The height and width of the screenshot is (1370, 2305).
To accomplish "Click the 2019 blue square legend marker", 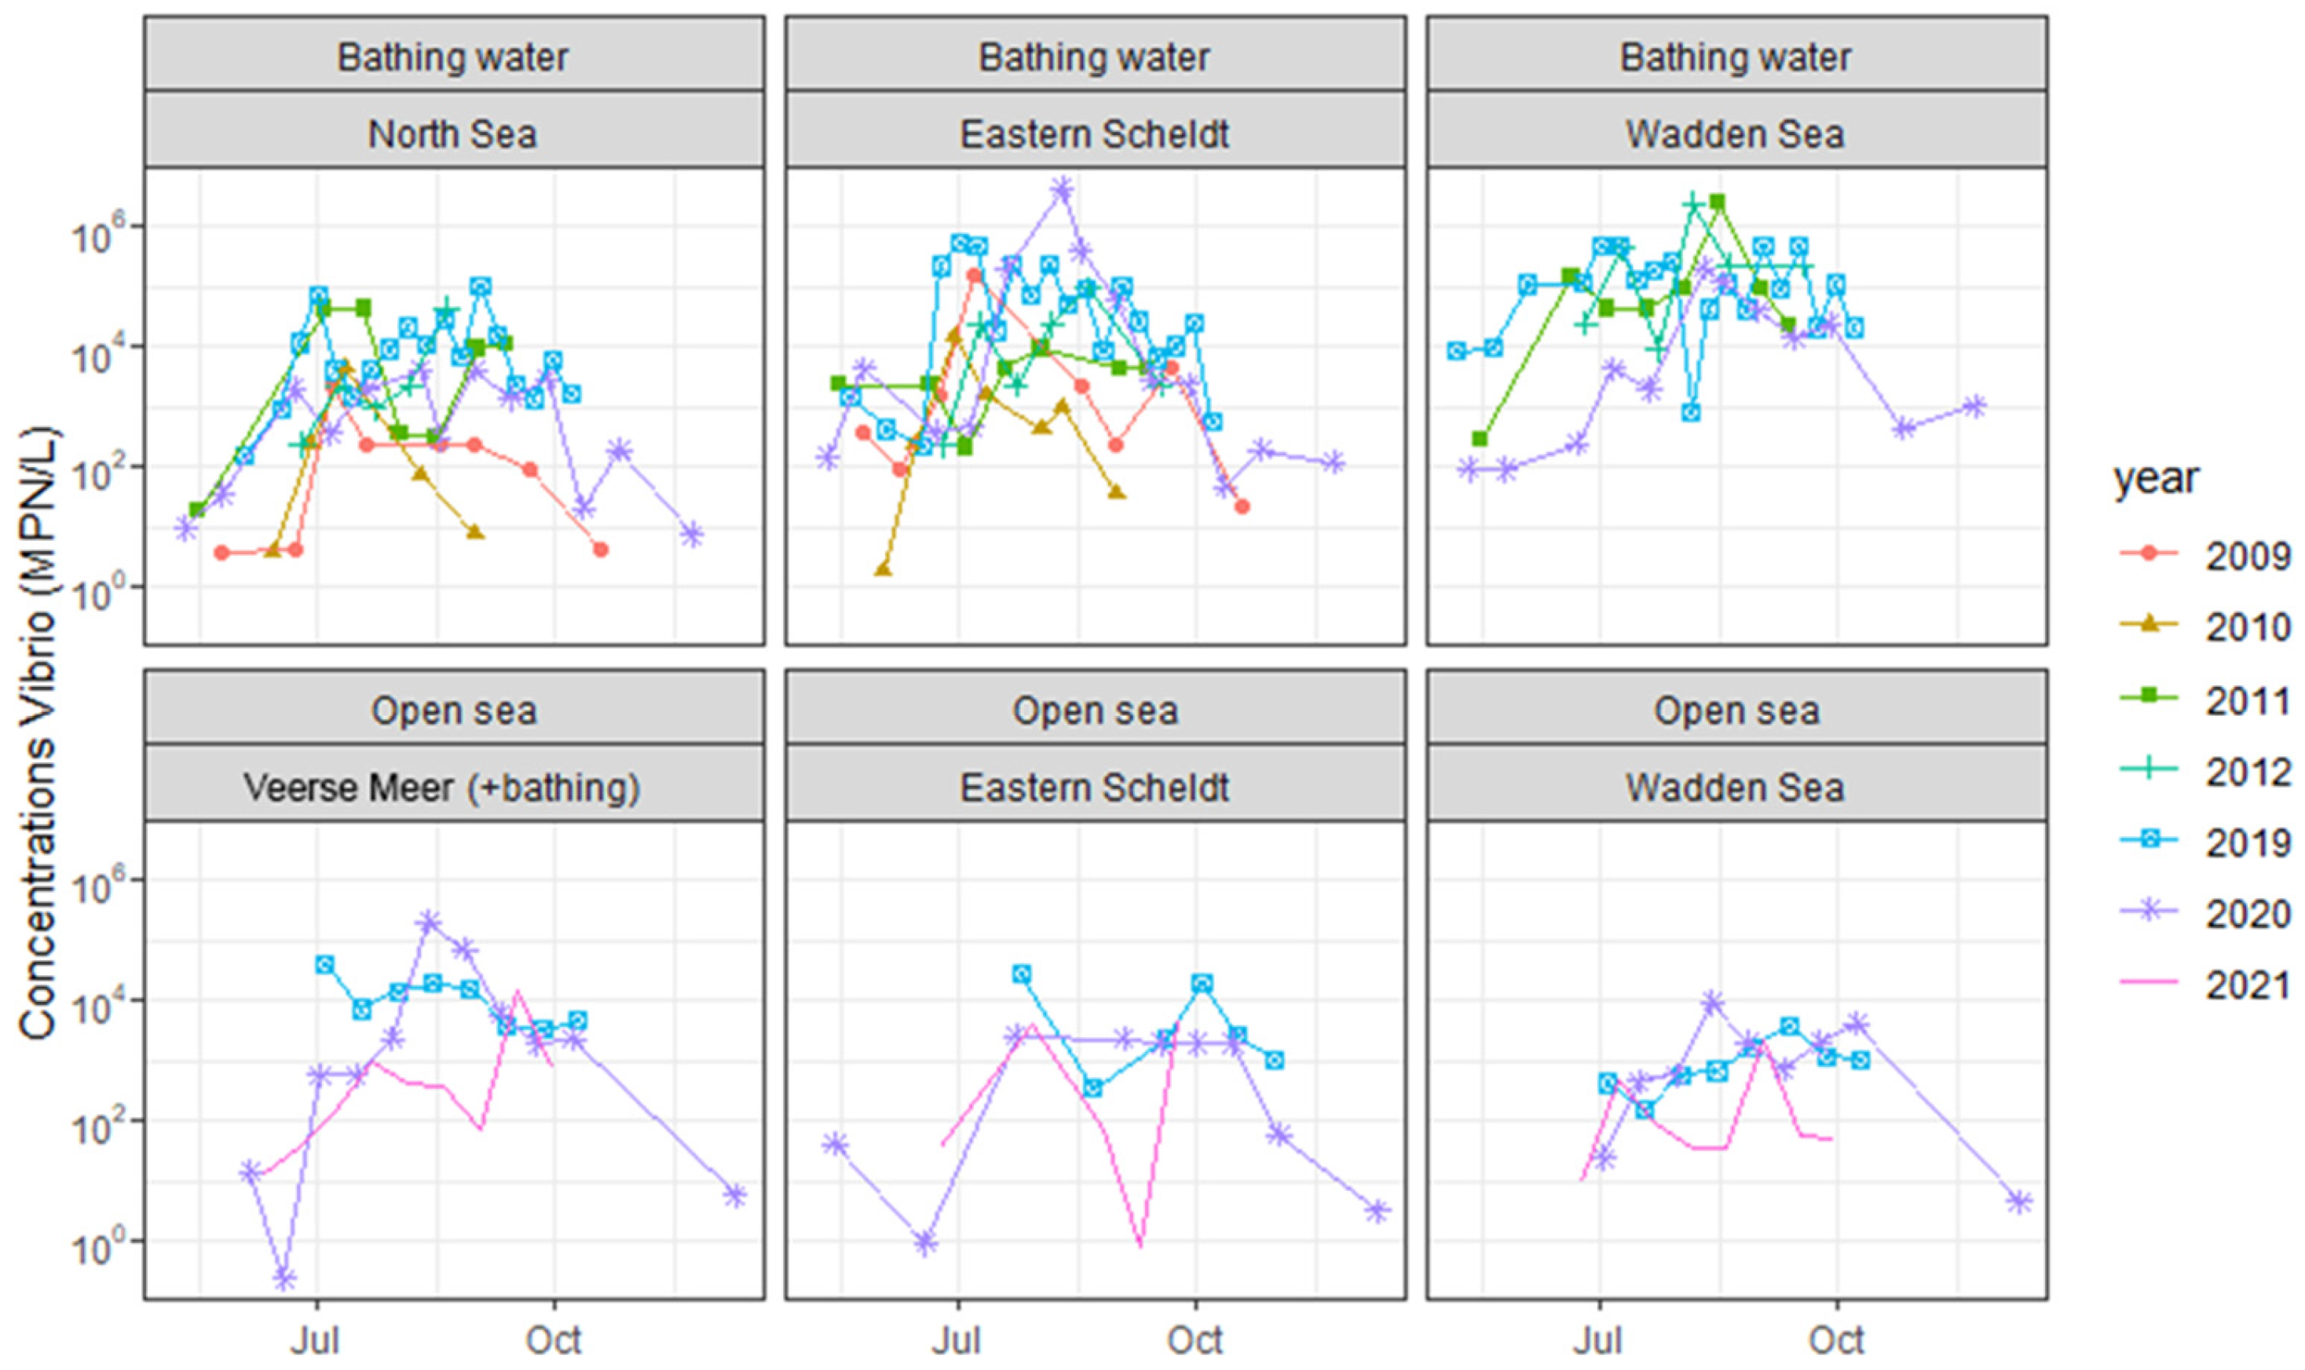I will pos(2146,841).
